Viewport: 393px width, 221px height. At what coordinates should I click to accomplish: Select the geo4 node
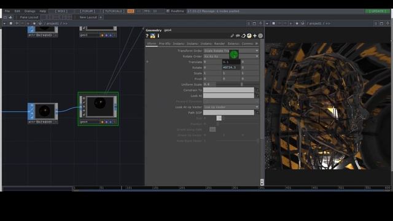click(x=98, y=109)
